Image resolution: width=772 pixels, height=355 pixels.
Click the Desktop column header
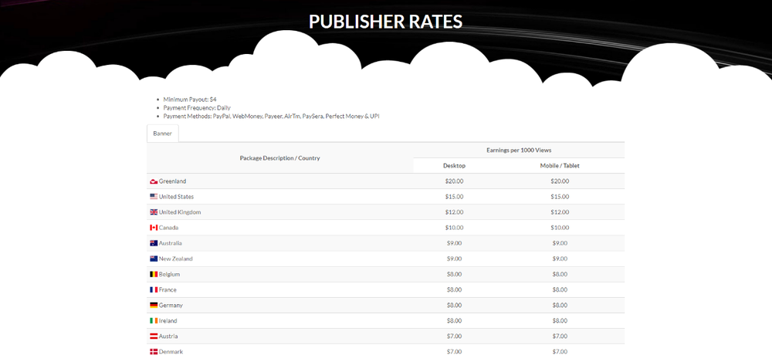pyautogui.click(x=454, y=166)
